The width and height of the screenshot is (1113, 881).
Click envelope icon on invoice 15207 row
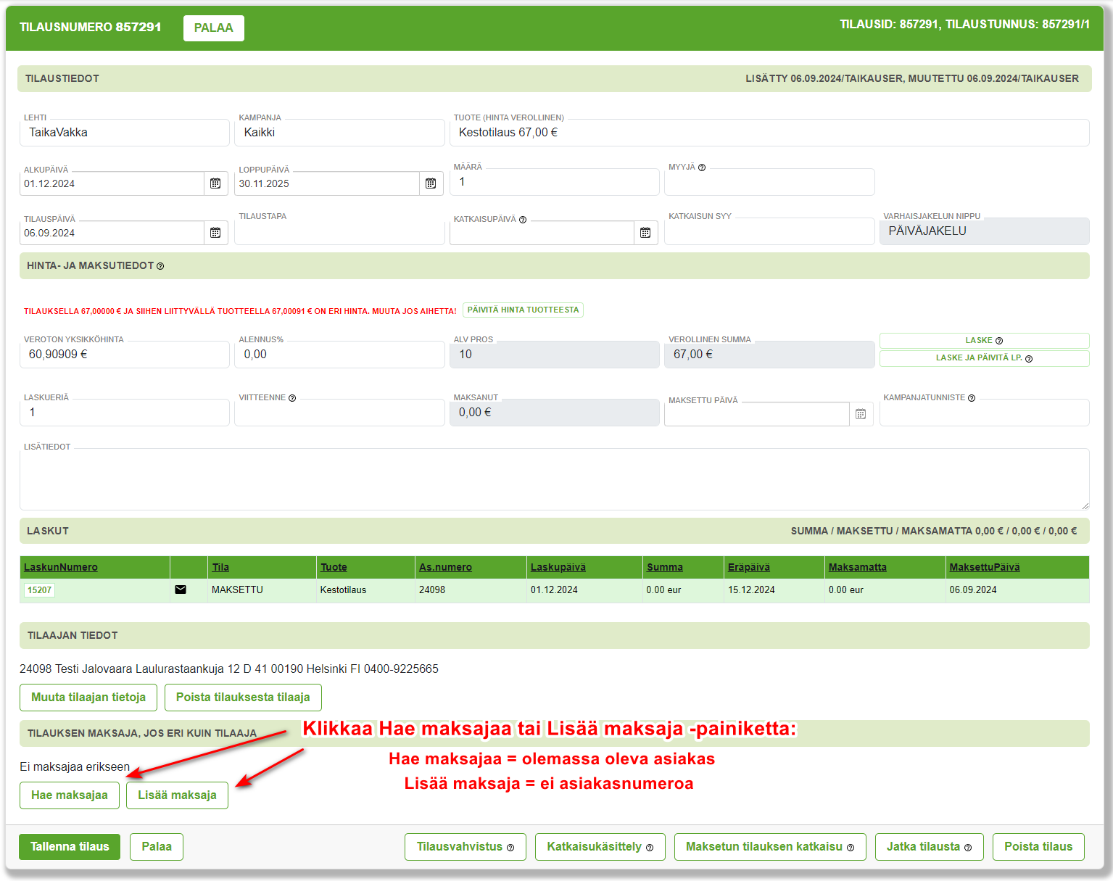point(181,590)
